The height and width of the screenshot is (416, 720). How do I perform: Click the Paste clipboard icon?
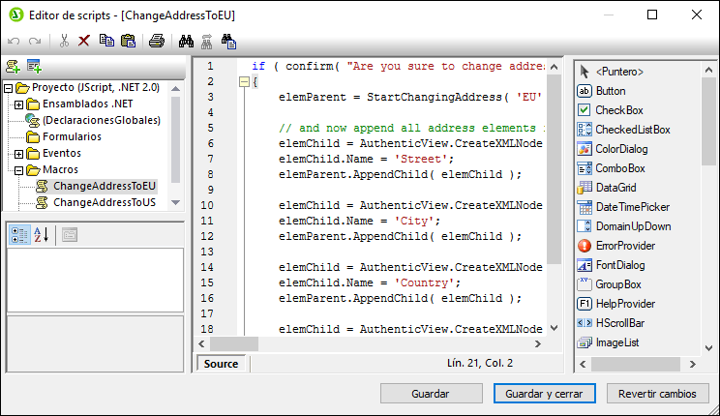coord(128,41)
